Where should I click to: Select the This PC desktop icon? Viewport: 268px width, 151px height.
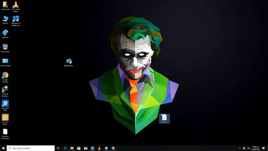coord(5,20)
